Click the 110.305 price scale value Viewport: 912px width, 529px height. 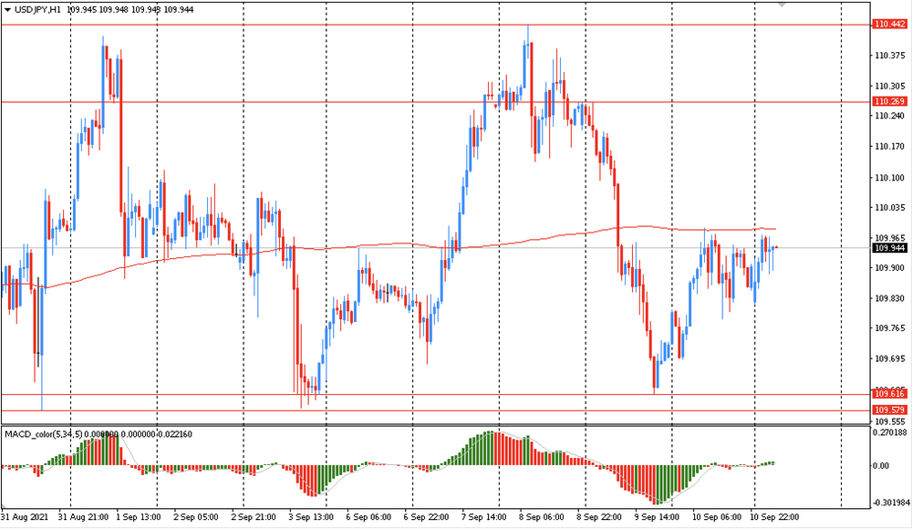click(x=890, y=86)
